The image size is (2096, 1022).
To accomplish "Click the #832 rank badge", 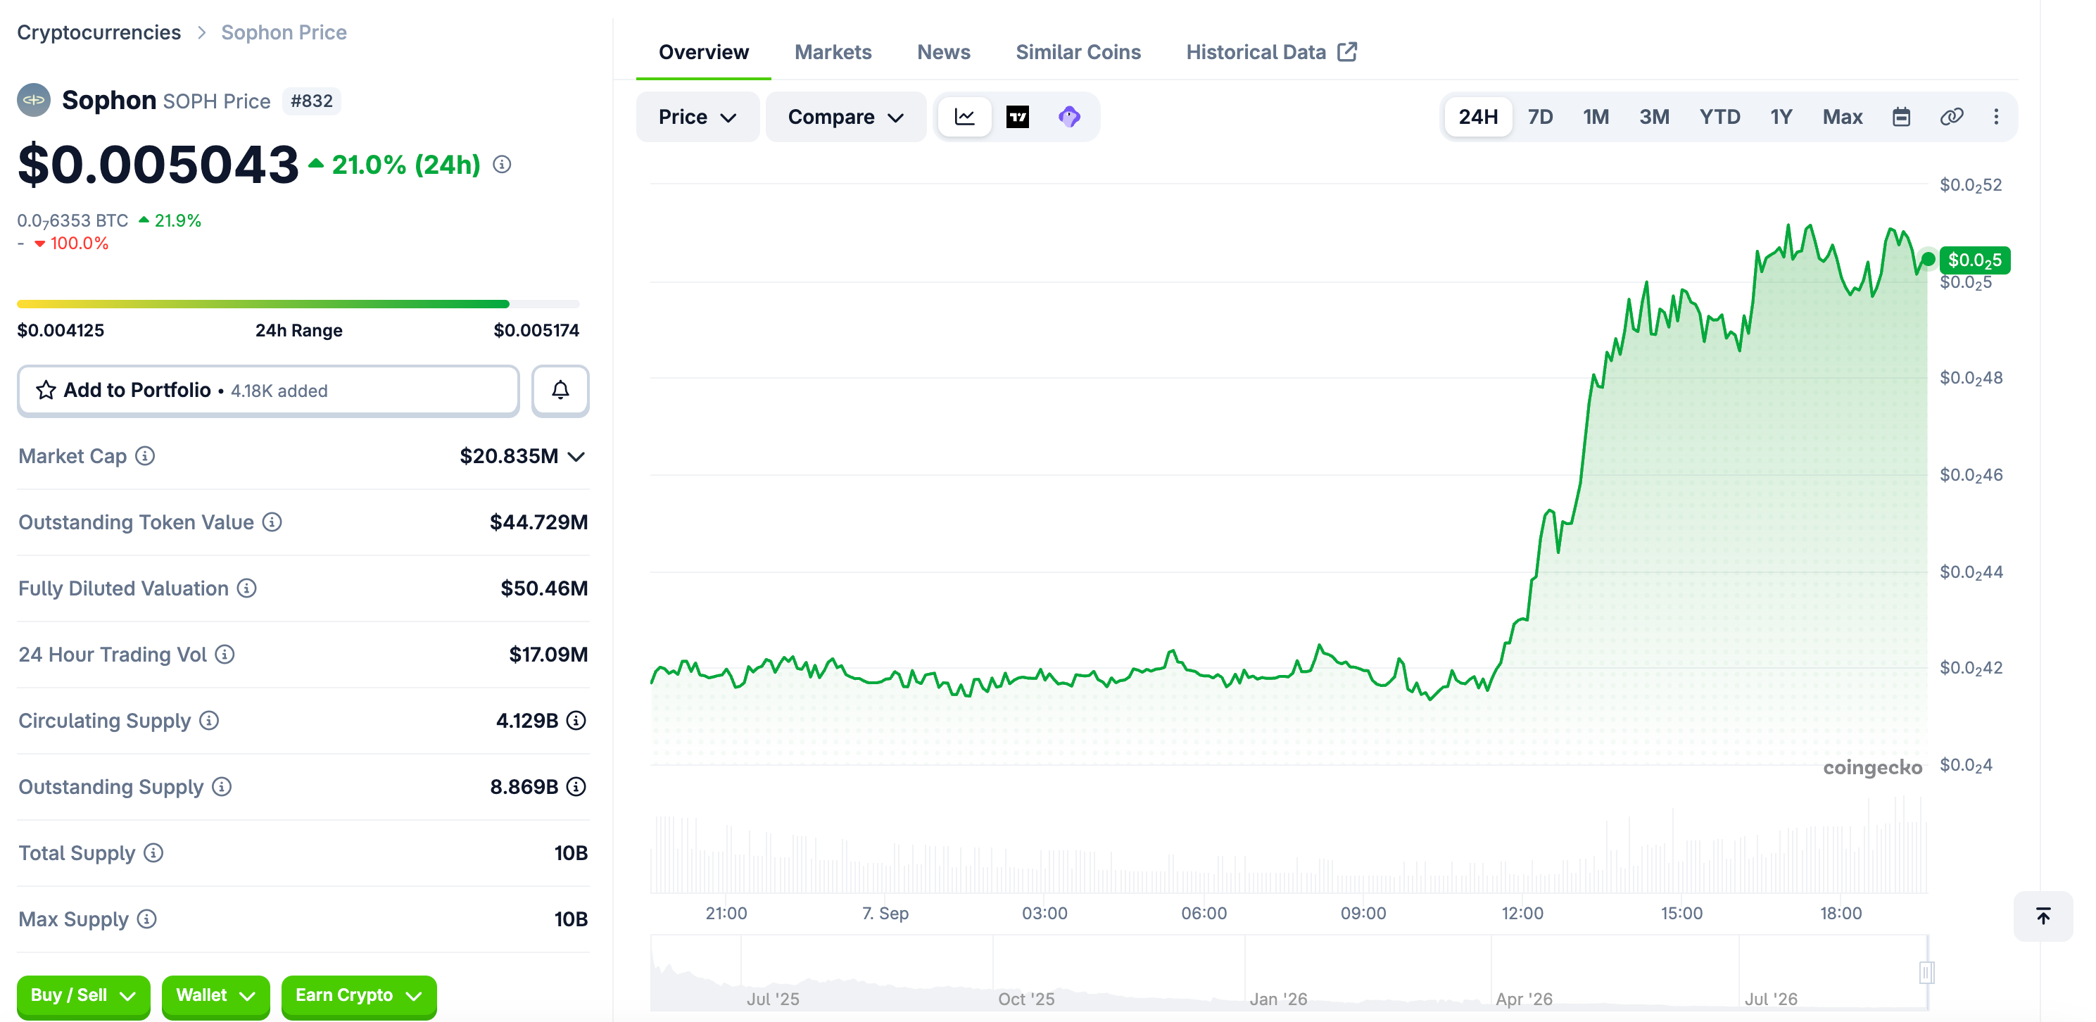I will (311, 101).
